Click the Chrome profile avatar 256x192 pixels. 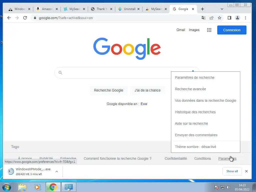237,18
